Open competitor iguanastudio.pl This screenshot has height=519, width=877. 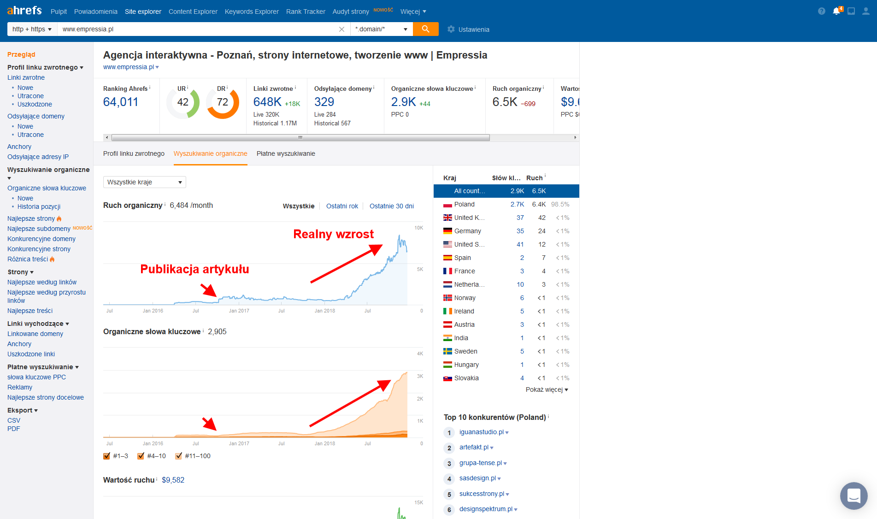[482, 432]
